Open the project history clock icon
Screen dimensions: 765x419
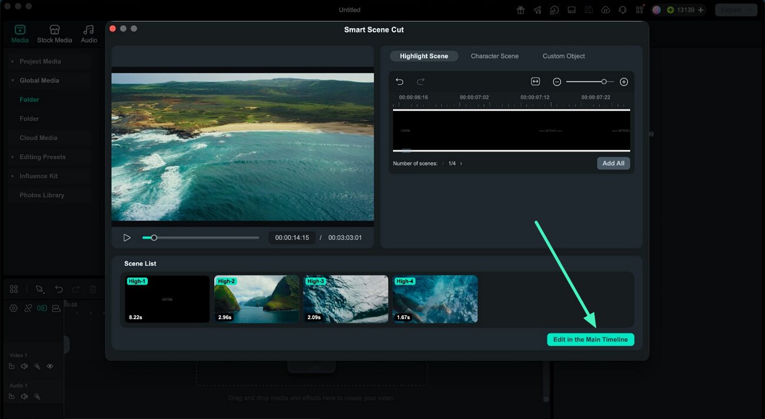[x=554, y=10]
